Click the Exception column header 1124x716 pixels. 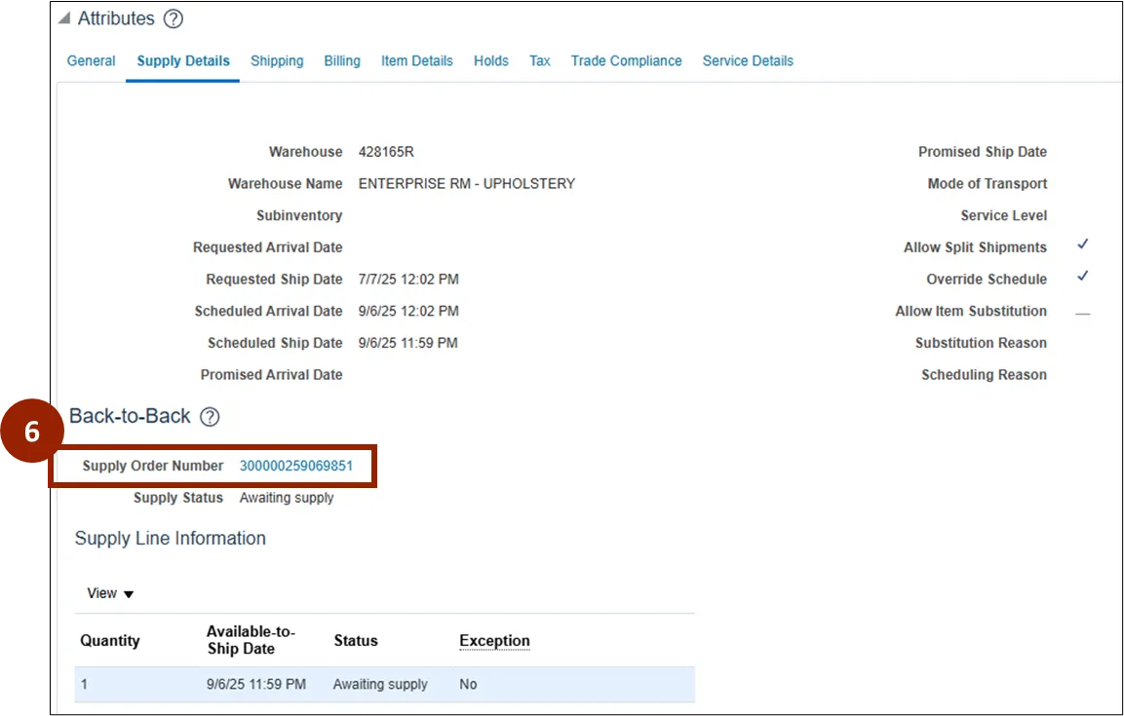[x=494, y=641]
